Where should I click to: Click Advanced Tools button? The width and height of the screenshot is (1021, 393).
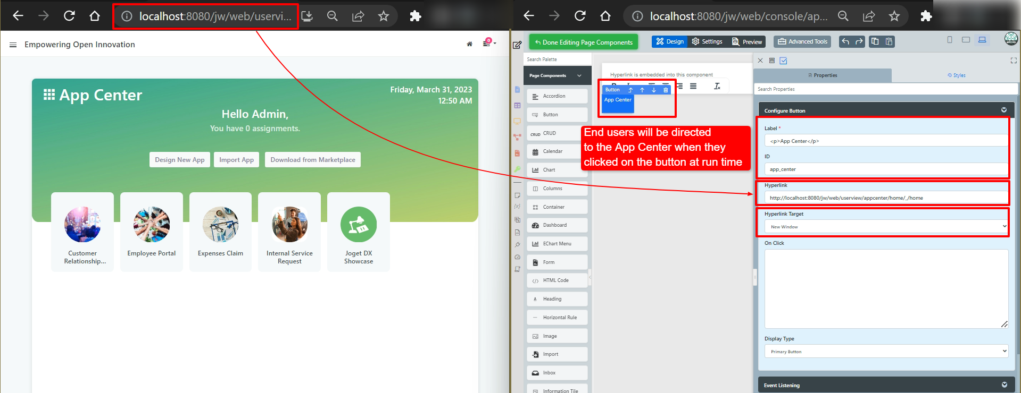point(803,41)
